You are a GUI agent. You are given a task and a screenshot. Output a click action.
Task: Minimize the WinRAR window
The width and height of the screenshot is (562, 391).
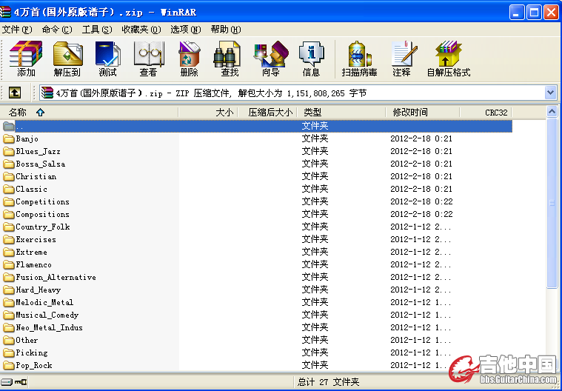coord(517,12)
